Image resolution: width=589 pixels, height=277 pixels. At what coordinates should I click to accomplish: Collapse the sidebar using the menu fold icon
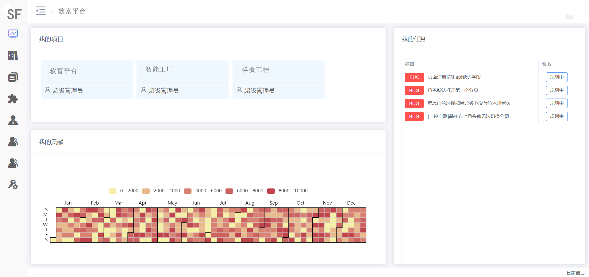tap(40, 11)
